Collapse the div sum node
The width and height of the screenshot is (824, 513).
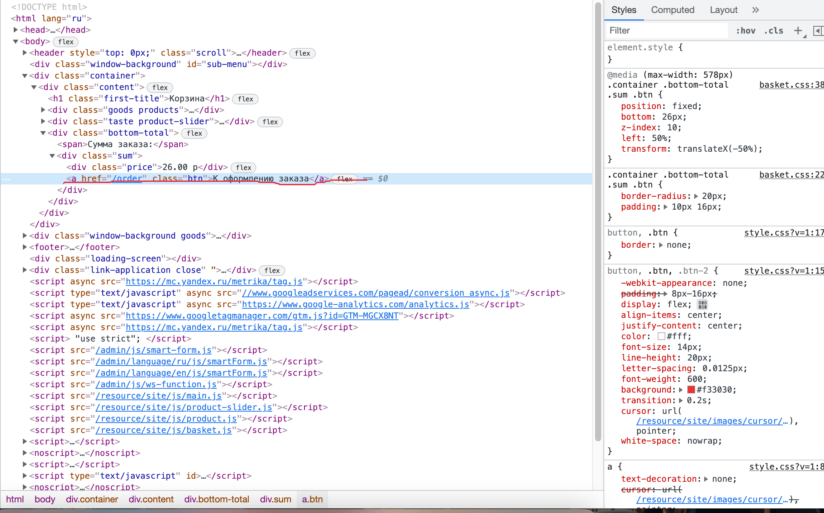click(52, 156)
